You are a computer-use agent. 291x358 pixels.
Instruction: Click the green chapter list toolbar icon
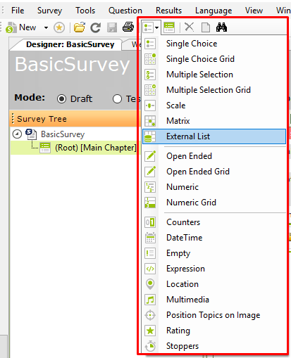[169, 27]
